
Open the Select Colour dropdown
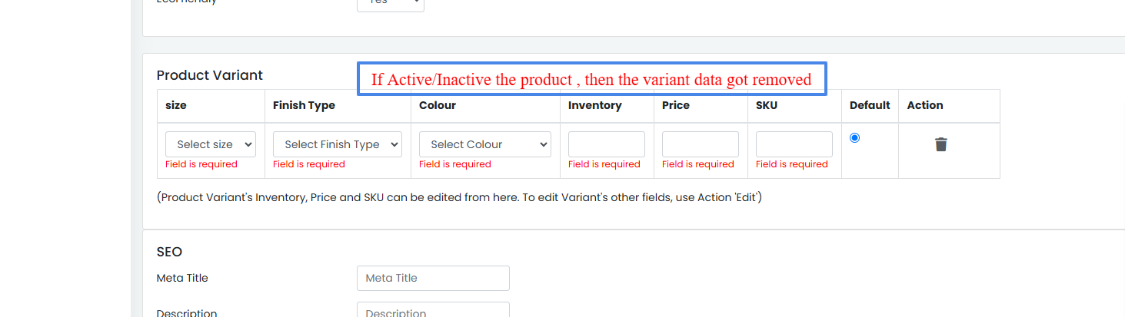[485, 144]
